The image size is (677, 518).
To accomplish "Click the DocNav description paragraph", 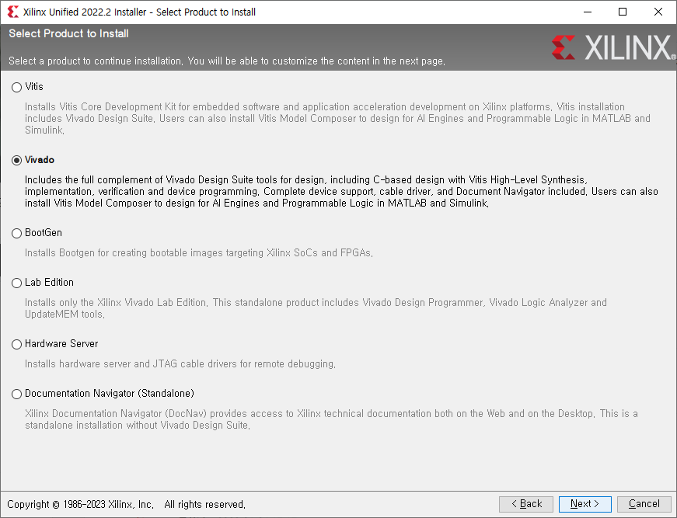I will tap(331, 419).
